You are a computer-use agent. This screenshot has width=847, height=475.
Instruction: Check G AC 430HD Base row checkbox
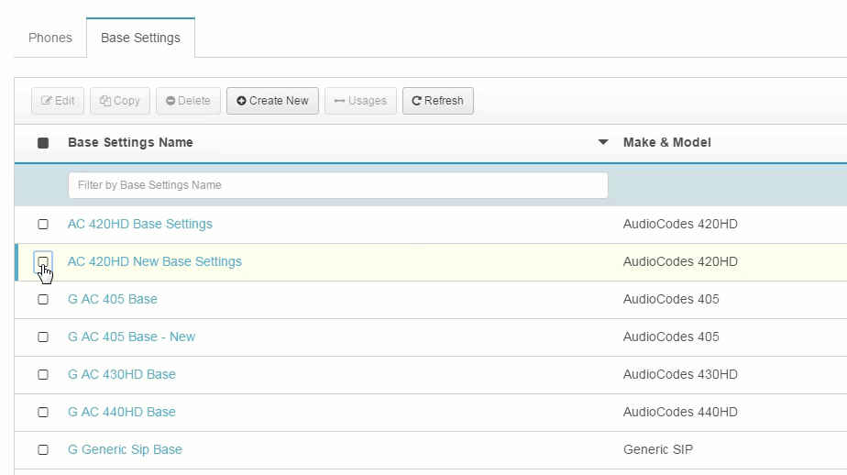click(x=43, y=375)
